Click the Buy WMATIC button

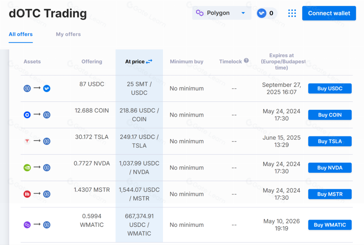[x=330, y=225]
